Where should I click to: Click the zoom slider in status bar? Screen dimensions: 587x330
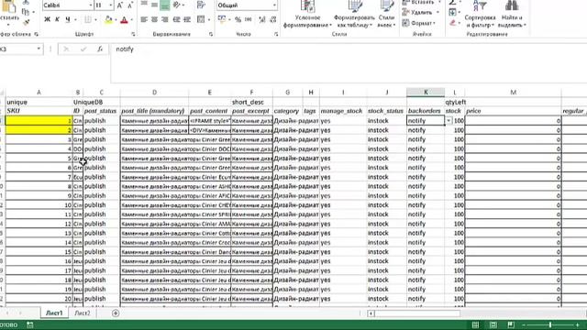pos(550,324)
